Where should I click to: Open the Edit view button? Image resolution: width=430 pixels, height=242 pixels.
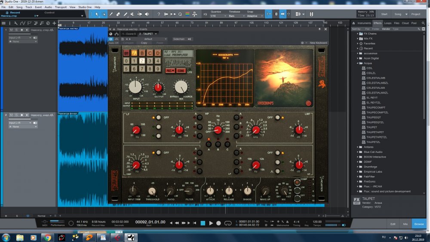pyautogui.click(x=393, y=224)
